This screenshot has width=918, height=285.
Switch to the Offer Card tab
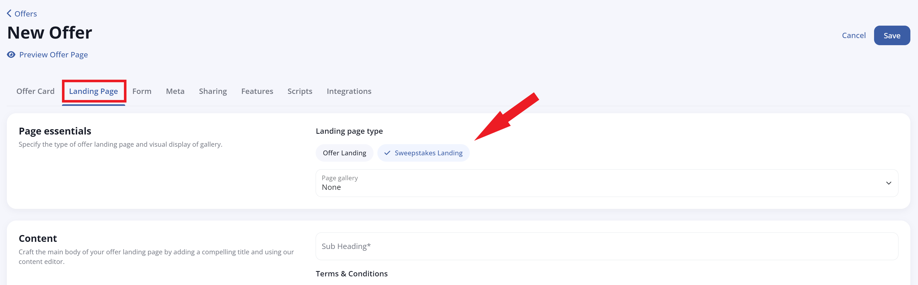click(35, 91)
